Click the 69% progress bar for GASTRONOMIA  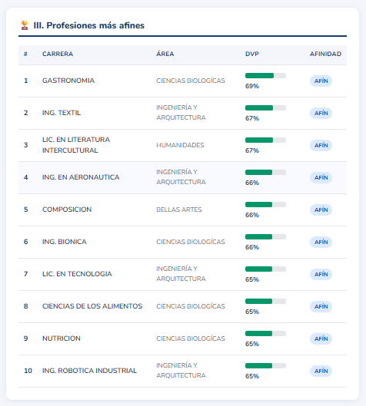pyautogui.click(x=265, y=76)
